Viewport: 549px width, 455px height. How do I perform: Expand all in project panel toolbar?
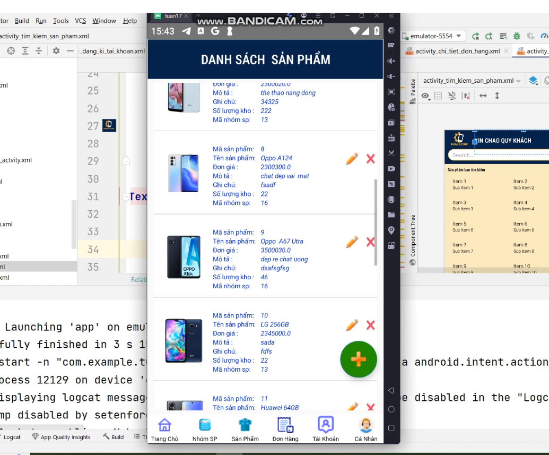(25, 51)
